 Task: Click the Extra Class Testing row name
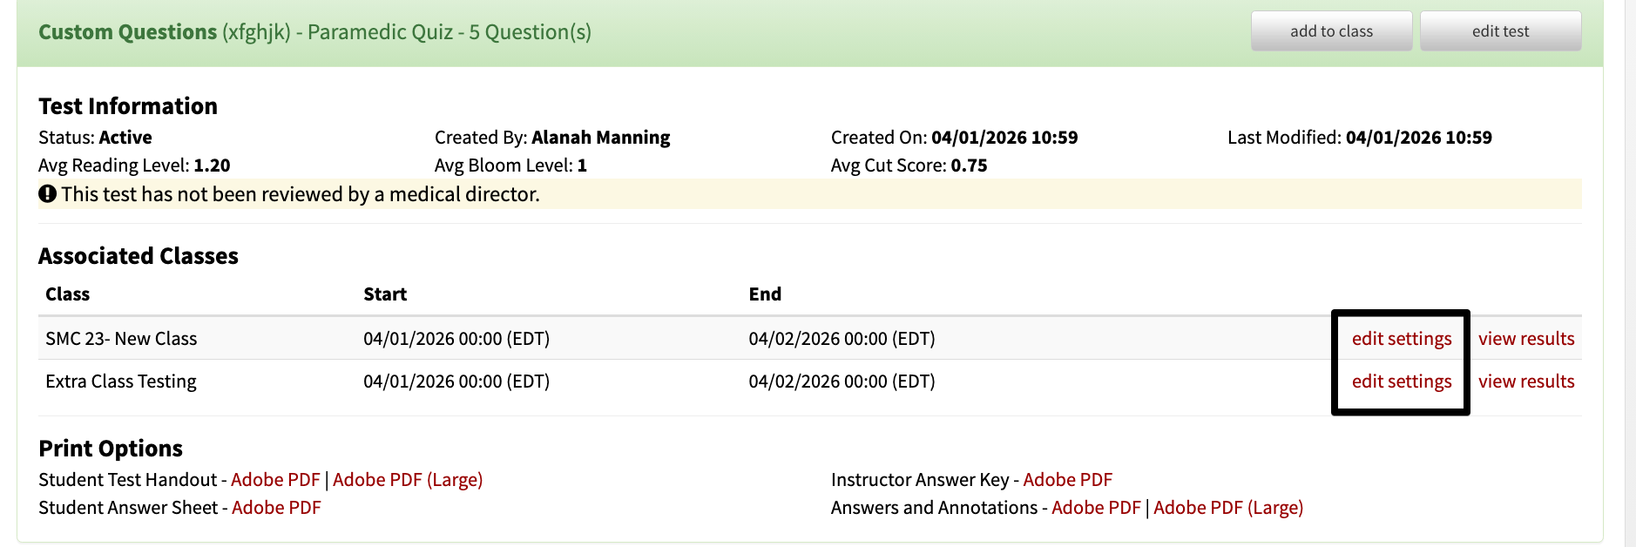click(x=121, y=382)
